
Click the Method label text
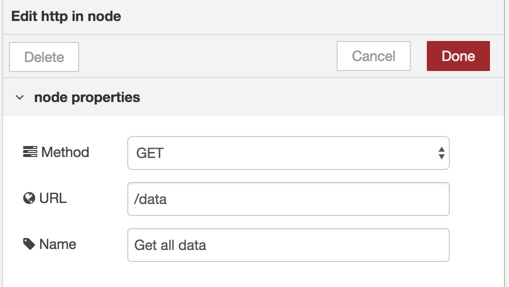point(65,152)
